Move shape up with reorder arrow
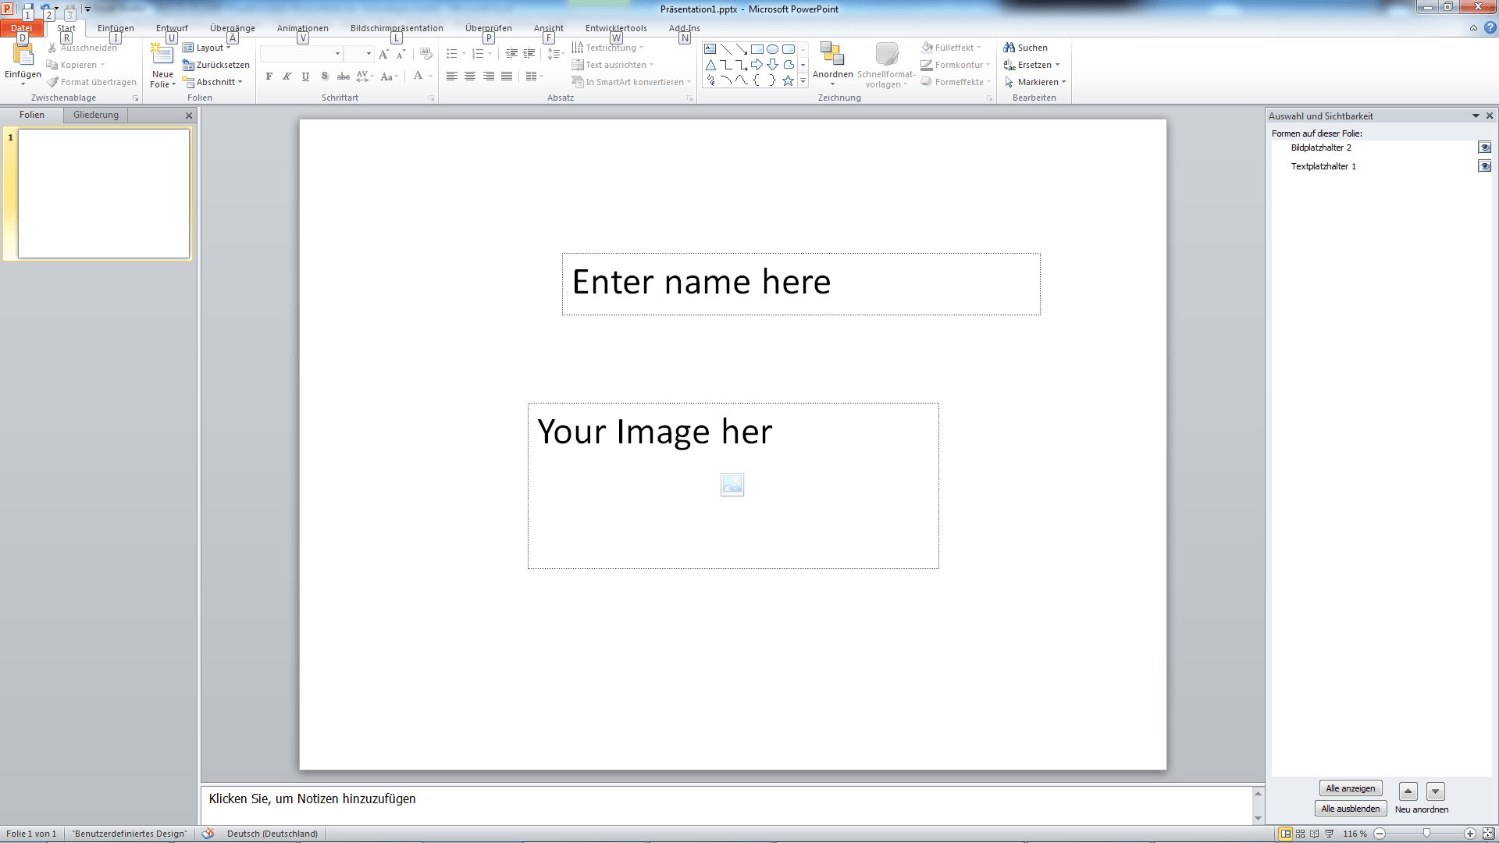The width and height of the screenshot is (1499, 843). (1408, 791)
